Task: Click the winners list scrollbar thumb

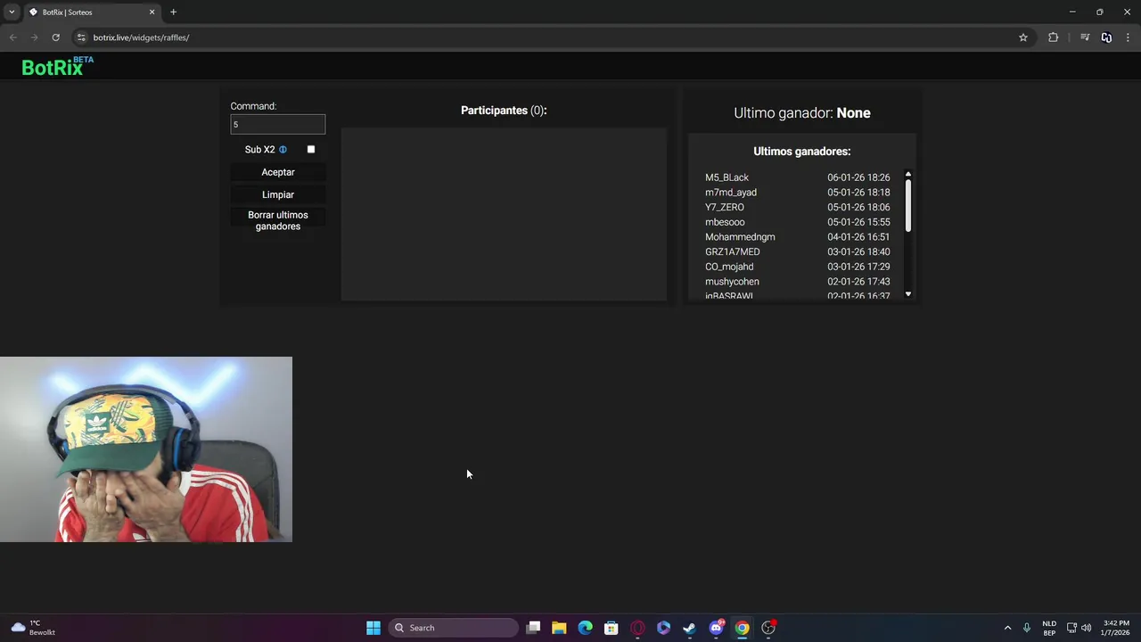Action: [907, 206]
